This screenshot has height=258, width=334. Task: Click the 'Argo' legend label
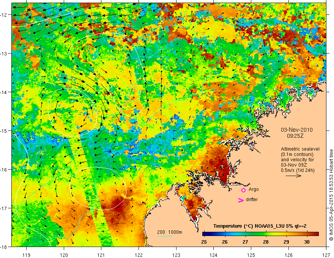click(x=254, y=189)
